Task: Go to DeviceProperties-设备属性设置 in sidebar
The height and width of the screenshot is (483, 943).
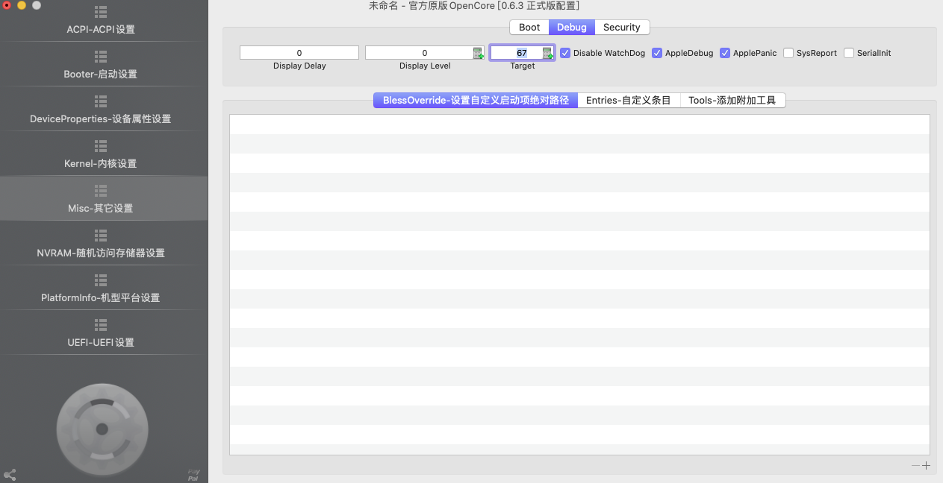Action: tap(101, 110)
